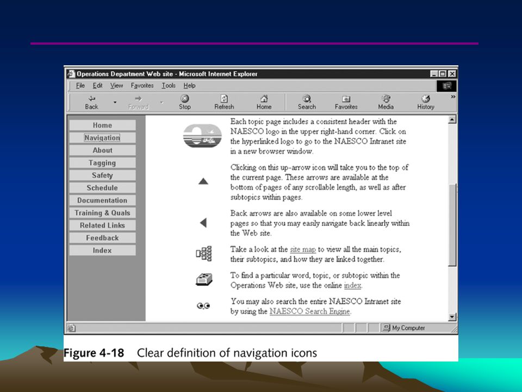Screen dimensions: 522x392
Task: Open the Schedule sidebar button
Action: point(102,188)
